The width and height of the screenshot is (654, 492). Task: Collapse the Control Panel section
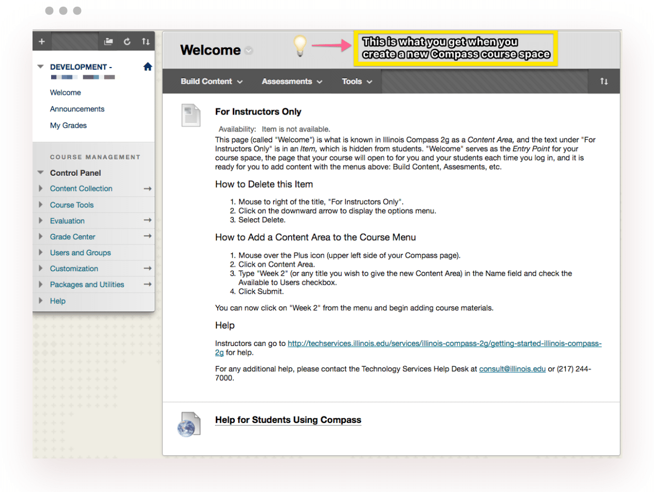click(x=41, y=173)
